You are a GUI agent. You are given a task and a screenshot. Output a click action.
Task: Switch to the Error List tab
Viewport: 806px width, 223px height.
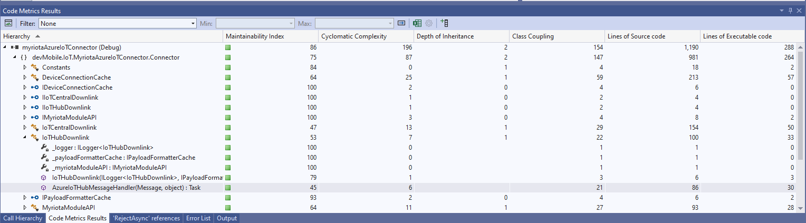click(x=198, y=218)
